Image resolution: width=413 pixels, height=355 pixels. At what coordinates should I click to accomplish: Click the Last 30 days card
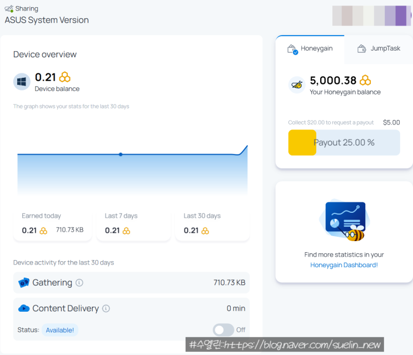click(212, 226)
